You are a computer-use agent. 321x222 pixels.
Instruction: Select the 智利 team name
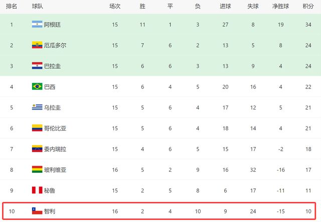tap(50, 211)
